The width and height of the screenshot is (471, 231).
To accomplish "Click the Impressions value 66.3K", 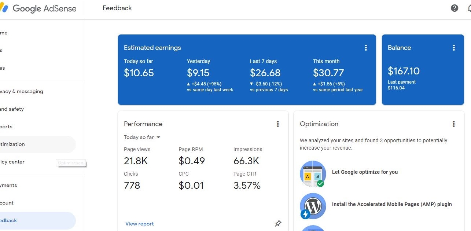I will pos(246,161).
